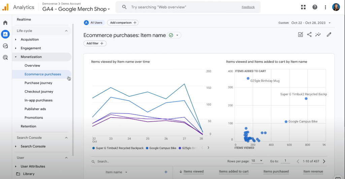Screen dimensions: 345x179
Task: Click the table search magnifier icon
Action: [x=93, y=161]
